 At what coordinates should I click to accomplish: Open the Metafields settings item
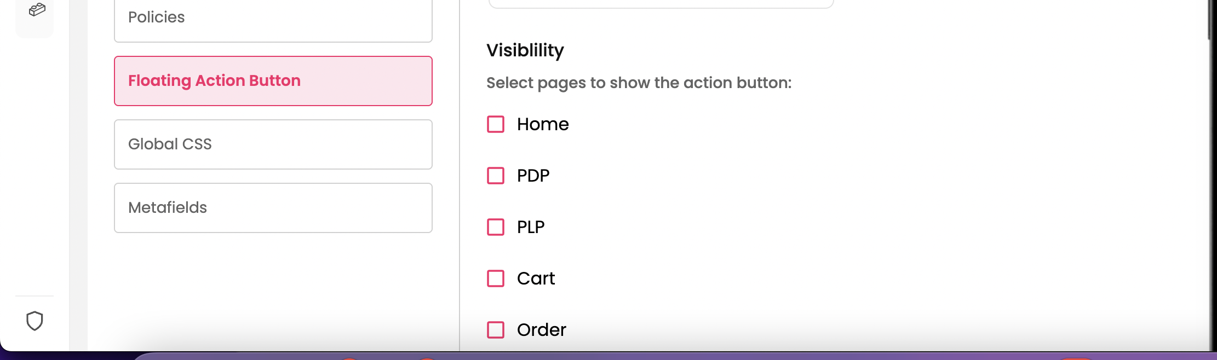273,208
